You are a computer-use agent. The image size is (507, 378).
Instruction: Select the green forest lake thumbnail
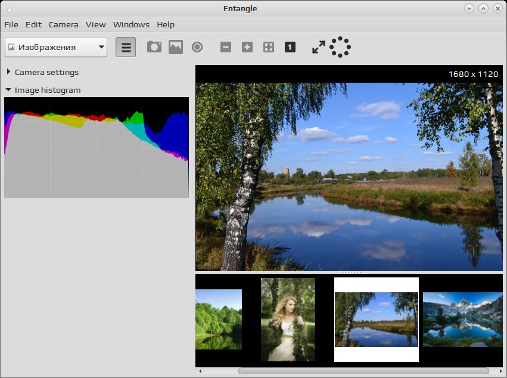point(219,319)
